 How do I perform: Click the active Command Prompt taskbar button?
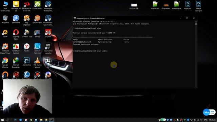point(52,120)
